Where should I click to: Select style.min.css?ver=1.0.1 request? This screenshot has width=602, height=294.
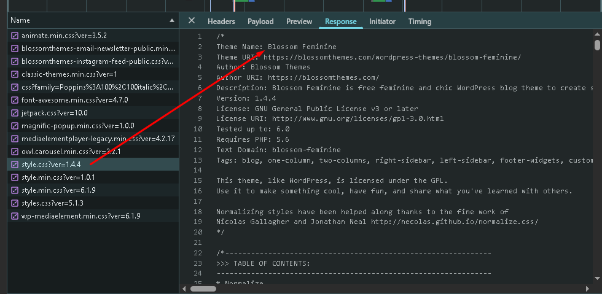pyautogui.click(x=93, y=177)
